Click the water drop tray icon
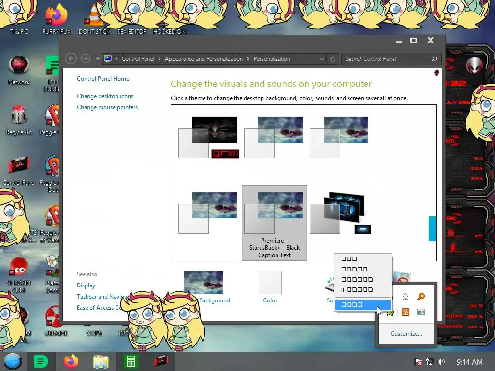 (x=406, y=297)
